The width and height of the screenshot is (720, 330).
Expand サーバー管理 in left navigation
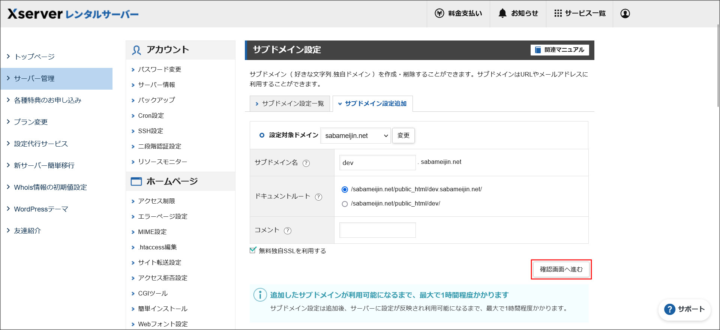coord(56,78)
